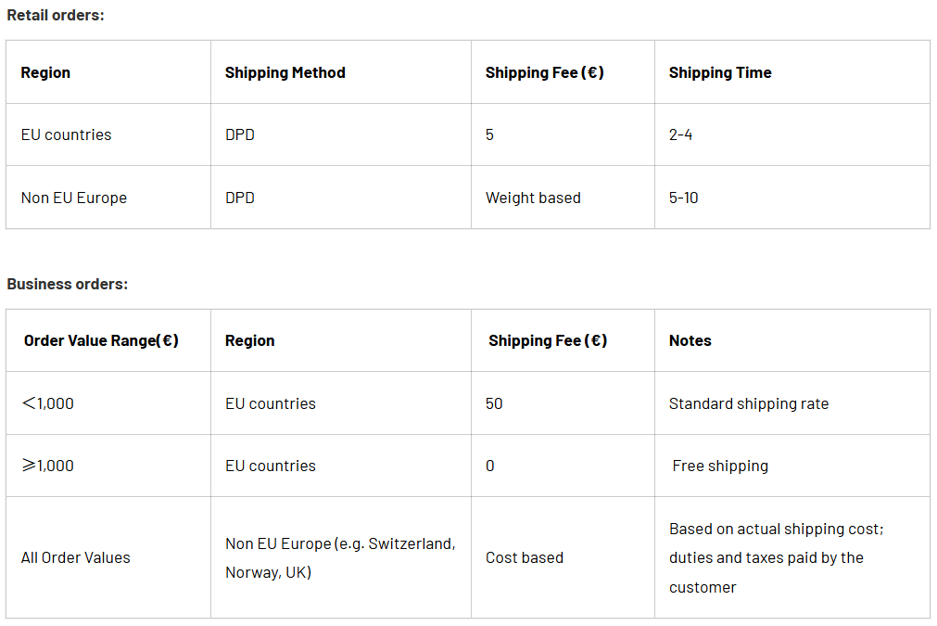Click the "Business orders:" heading

click(x=67, y=284)
